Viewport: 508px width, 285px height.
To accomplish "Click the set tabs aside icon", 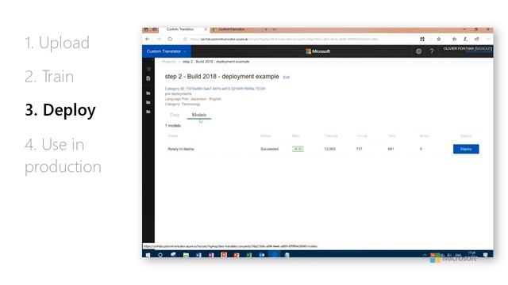I will click(x=154, y=29).
